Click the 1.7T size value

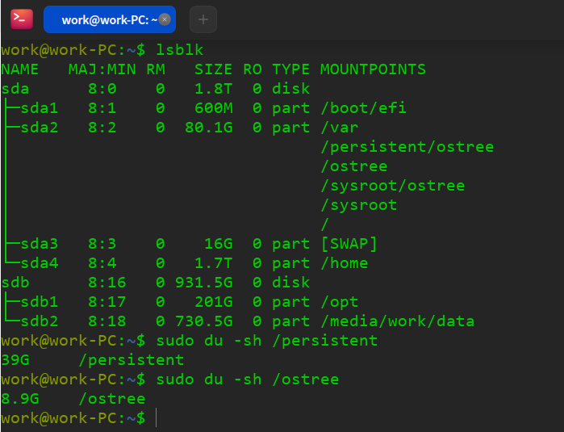pos(213,263)
